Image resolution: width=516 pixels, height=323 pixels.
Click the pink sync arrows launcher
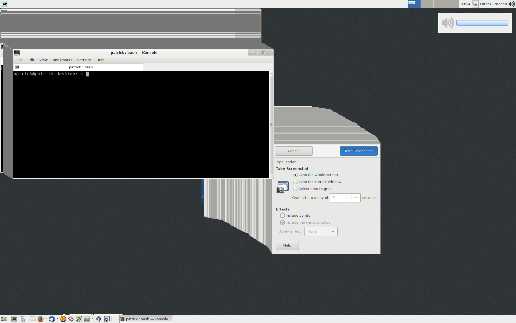(71, 319)
